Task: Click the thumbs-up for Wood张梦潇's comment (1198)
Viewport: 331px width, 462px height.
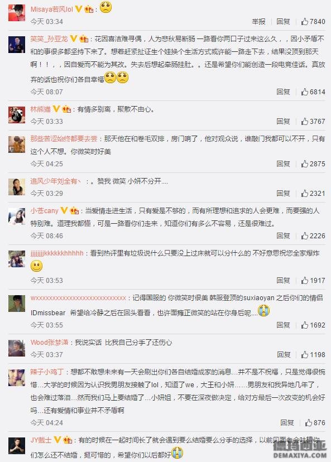Action: click(x=304, y=355)
